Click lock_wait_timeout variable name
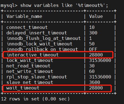Viewport: 124px width, 104px height. (30, 61)
